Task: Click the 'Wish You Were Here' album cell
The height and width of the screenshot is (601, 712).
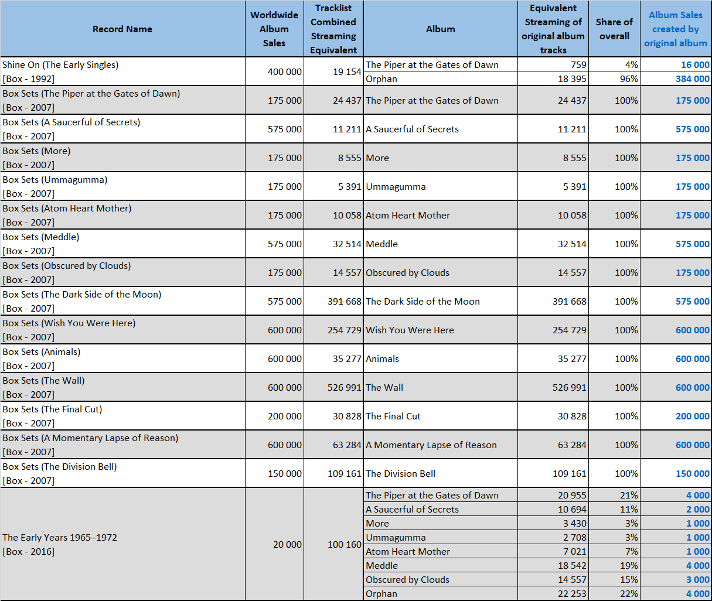Action: [x=441, y=330]
